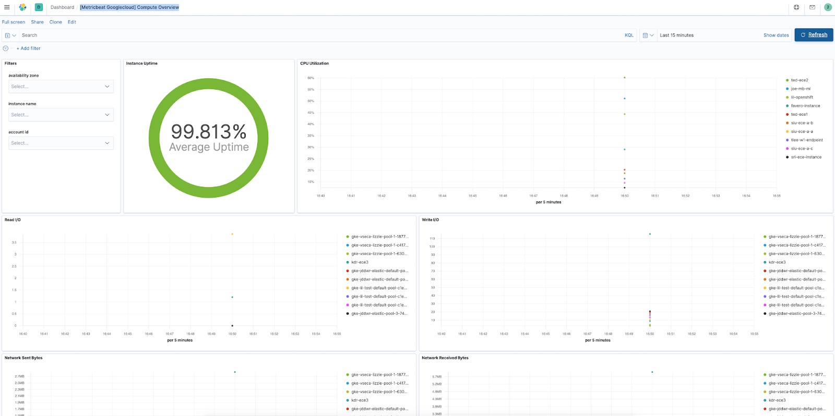Click the Instance Uptime panel title

pos(142,64)
